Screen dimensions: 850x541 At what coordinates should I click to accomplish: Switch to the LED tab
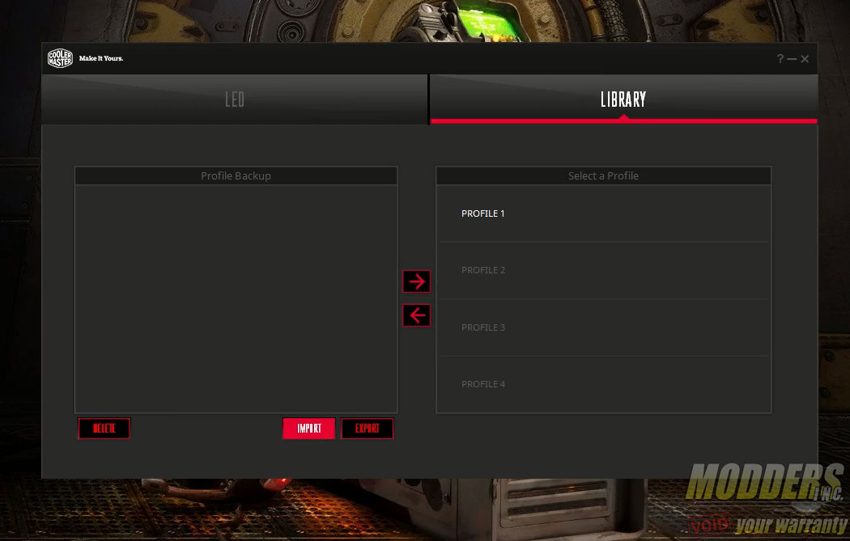[x=235, y=99]
